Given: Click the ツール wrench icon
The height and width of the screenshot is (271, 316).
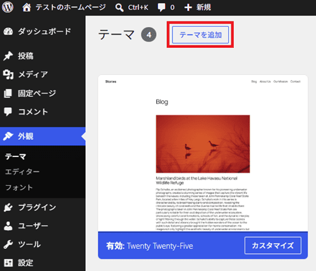Looking at the screenshot, I should [8, 245].
